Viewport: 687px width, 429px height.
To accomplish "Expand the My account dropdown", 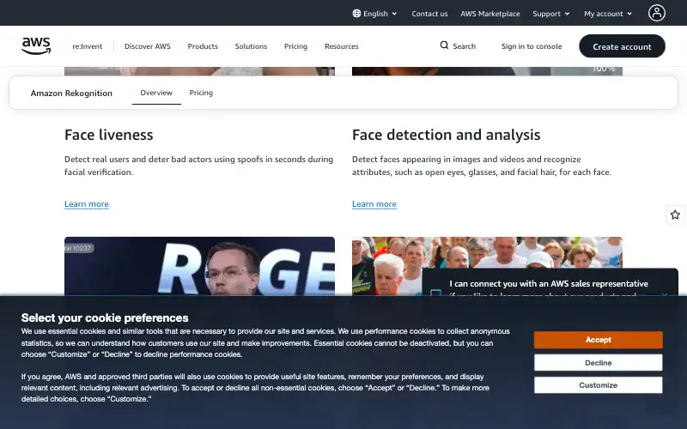I will 608,14.
